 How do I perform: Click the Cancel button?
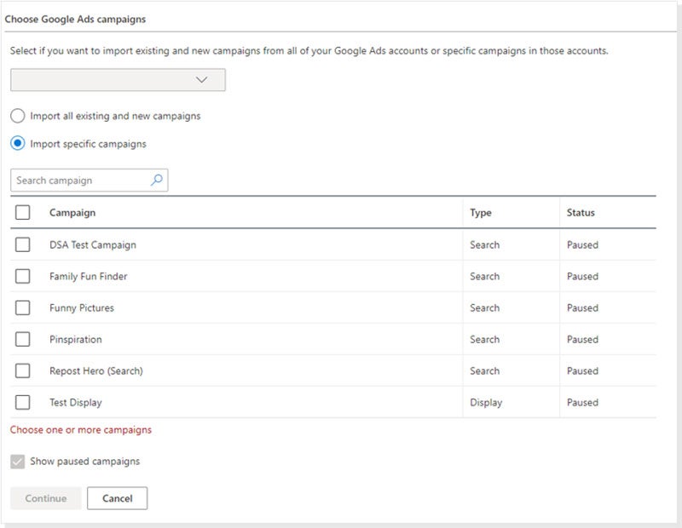[x=118, y=498]
